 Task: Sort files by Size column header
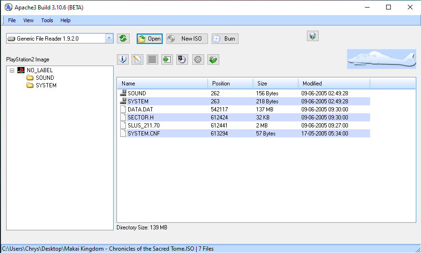coord(275,84)
